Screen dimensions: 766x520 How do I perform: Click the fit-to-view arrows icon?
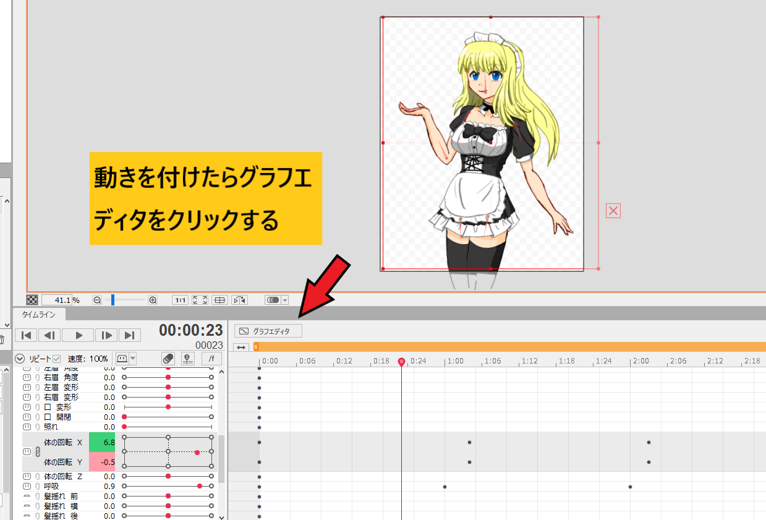[x=200, y=300]
